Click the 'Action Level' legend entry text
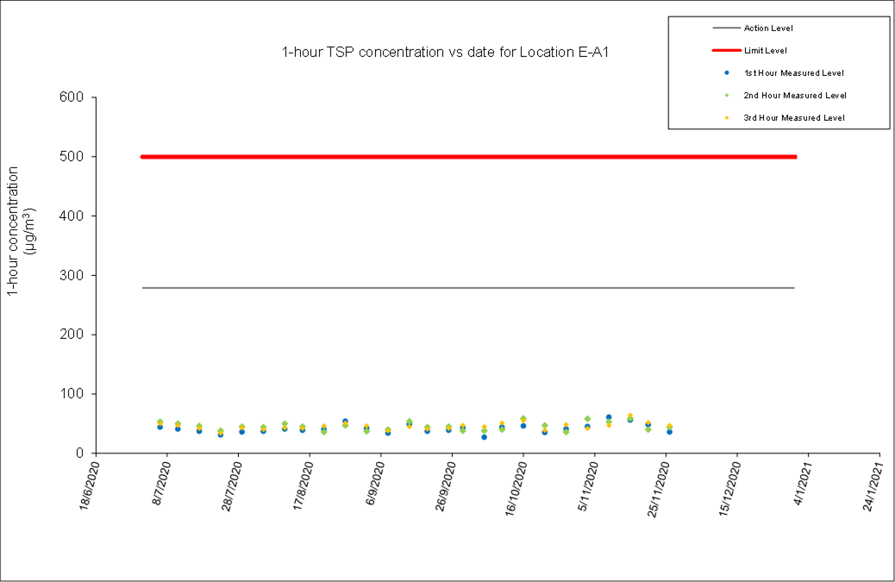The image size is (895, 582). click(768, 28)
